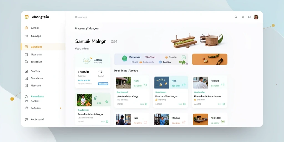Click the shield icon at sidebar bottom
284x142 pixels.
pos(26,120)
